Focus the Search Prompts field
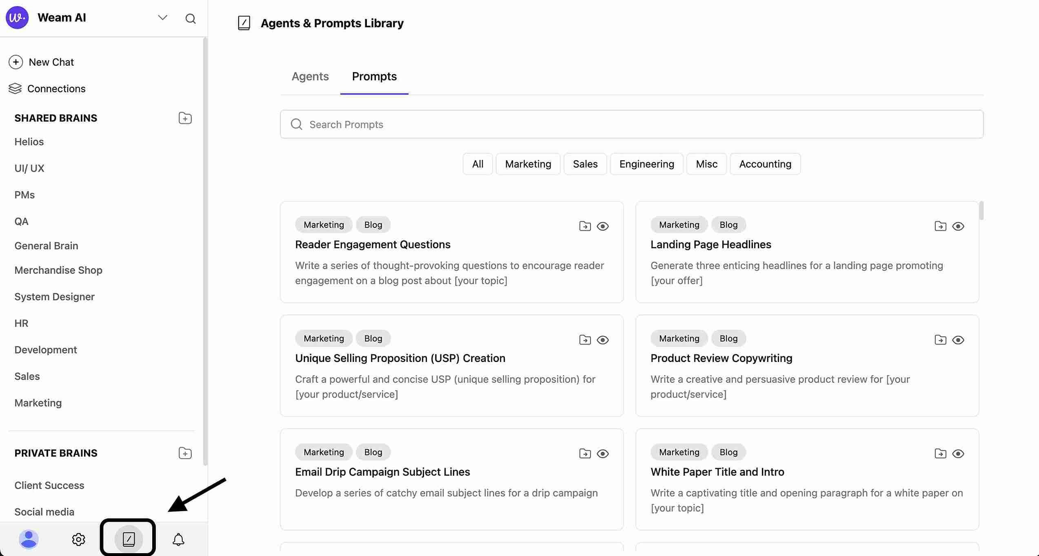 click(x=631, y=124)
